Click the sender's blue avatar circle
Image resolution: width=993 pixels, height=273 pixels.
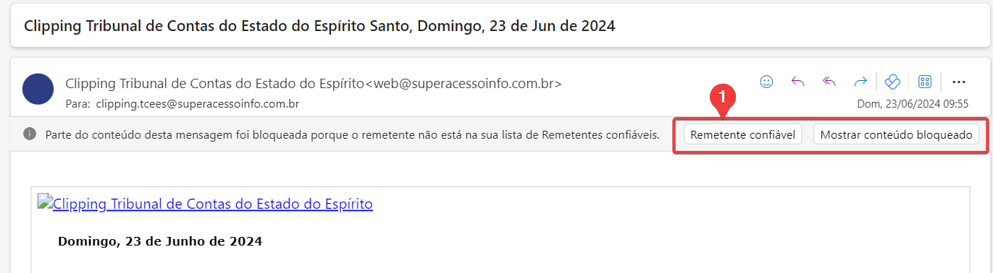pyautogui.click(x=38, y=89)
